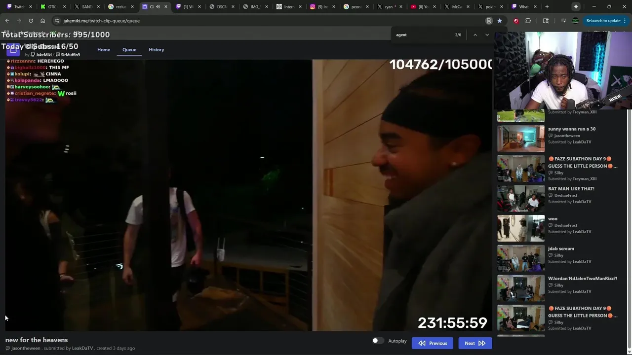The height and width of the screenshot is (355, 632).
Task: Switch to the McCa browser tab
Action: coord(456,7)
